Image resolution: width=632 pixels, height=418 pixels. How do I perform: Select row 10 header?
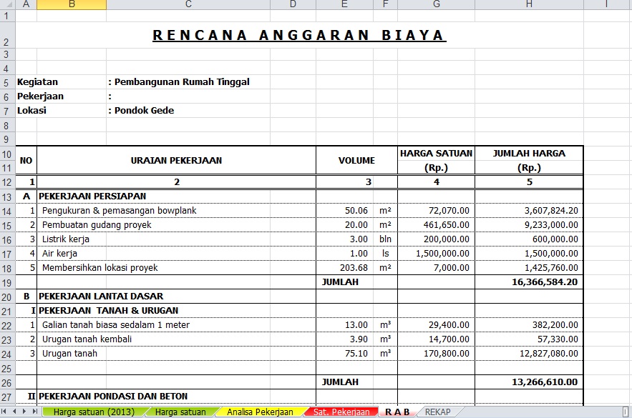7,154
